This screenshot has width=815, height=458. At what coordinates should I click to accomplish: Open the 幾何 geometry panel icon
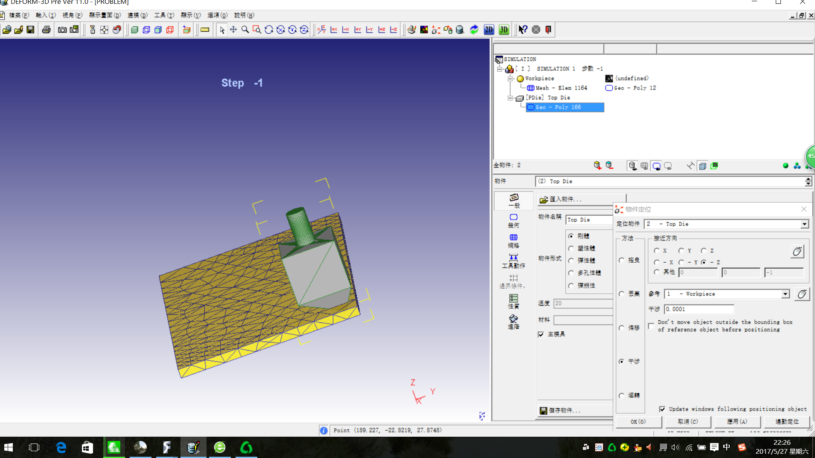[513, 220]
